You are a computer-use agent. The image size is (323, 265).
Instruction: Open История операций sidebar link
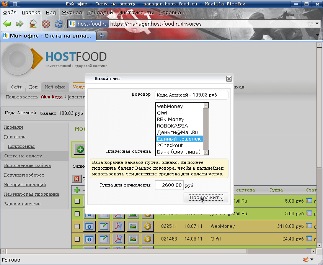[x=25, y=185]
